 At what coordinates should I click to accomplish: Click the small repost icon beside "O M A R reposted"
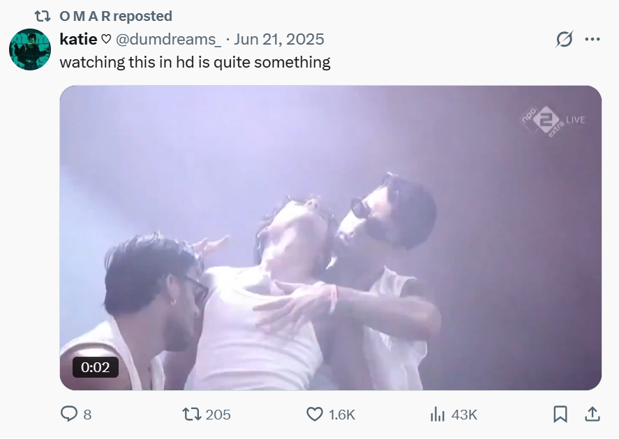point(42,15)
